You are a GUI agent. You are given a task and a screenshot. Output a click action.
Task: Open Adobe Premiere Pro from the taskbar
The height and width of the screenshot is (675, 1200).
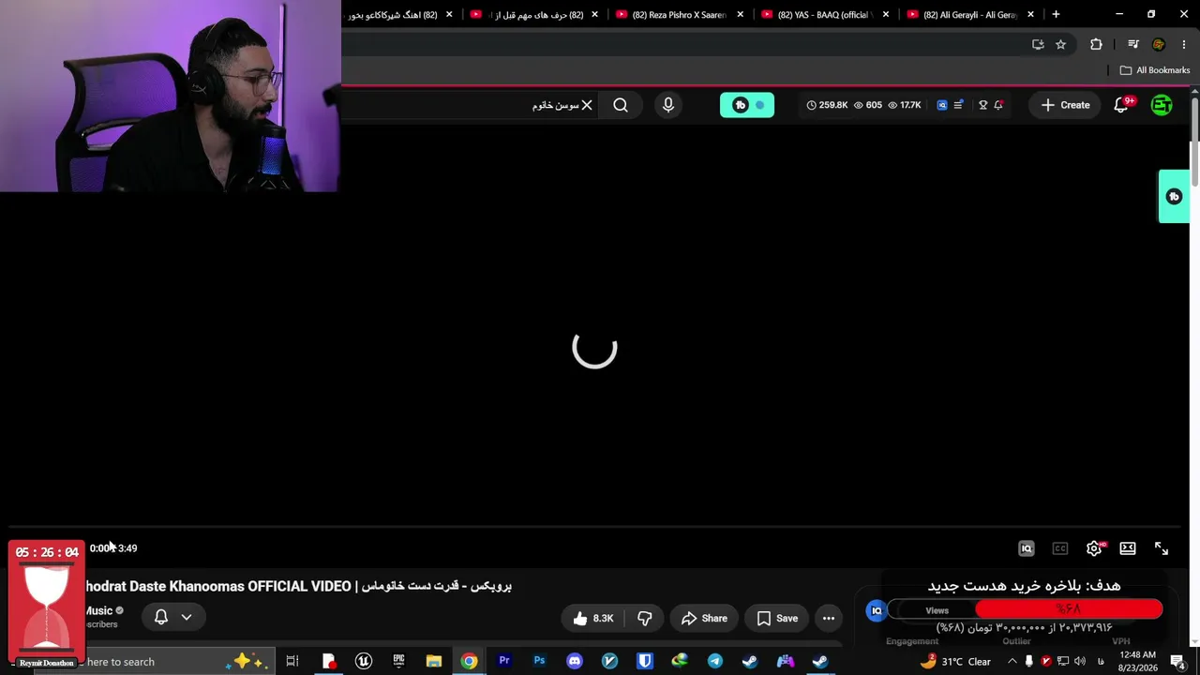(504, 662)
